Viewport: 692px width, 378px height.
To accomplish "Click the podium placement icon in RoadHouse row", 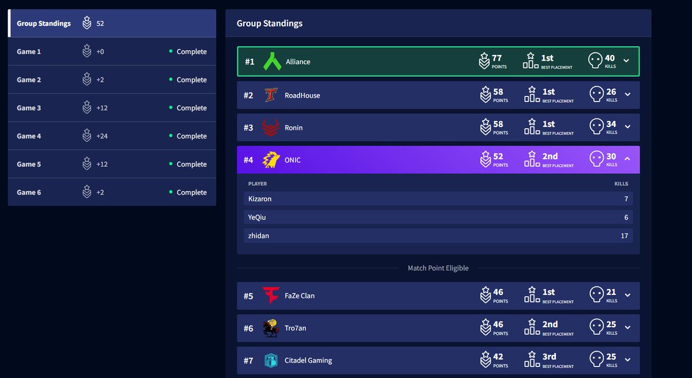I will point(532,95).
